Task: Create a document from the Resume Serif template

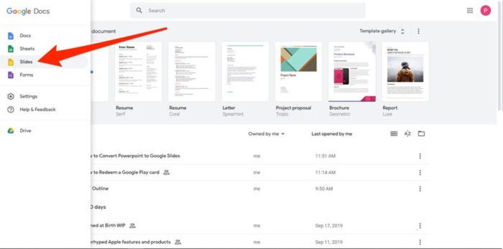Action: (138, 71)
